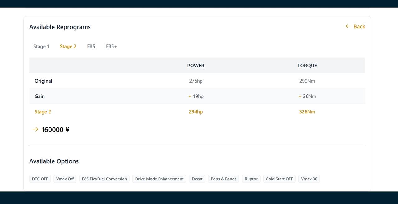Click the TORQUE column header
This screenshot has height=204, width=398.
(x=307, y=66)
